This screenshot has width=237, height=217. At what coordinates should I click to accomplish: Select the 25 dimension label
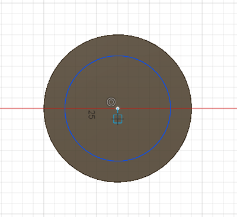tap(91, 115)
